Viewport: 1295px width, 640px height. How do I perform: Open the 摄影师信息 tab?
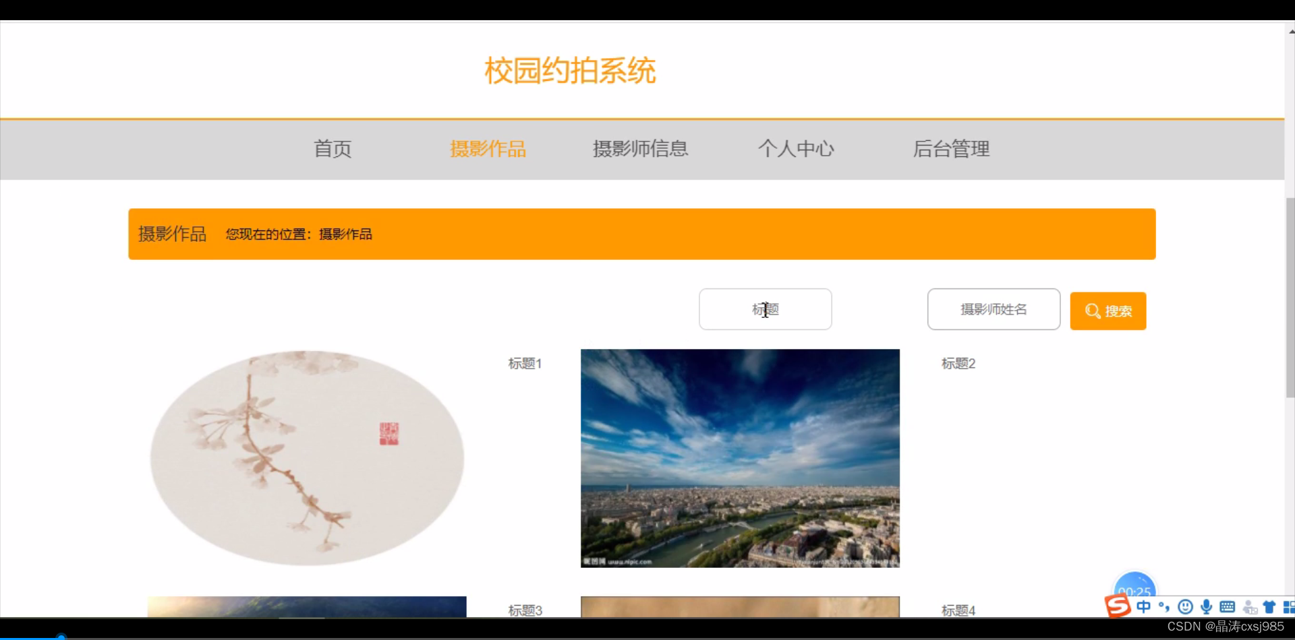640,149
